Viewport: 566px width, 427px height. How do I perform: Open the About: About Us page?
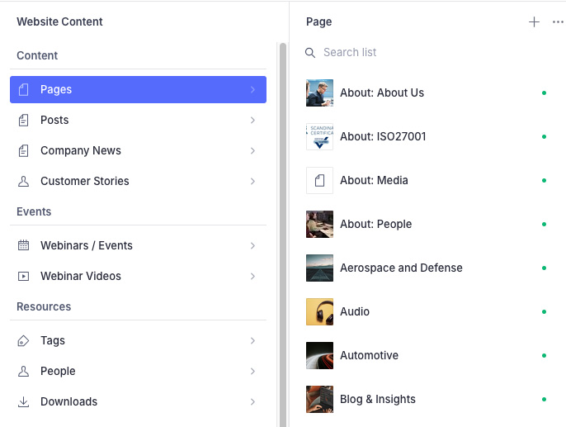(x=382, y=93)
